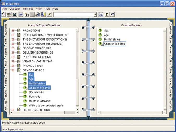
Task: Select the Postcode question
Action: coord(35,97)
